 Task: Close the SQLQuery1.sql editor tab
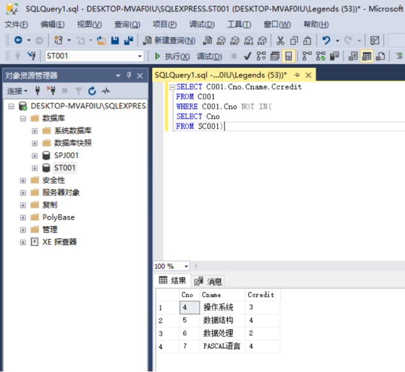[x=308, y=75]
